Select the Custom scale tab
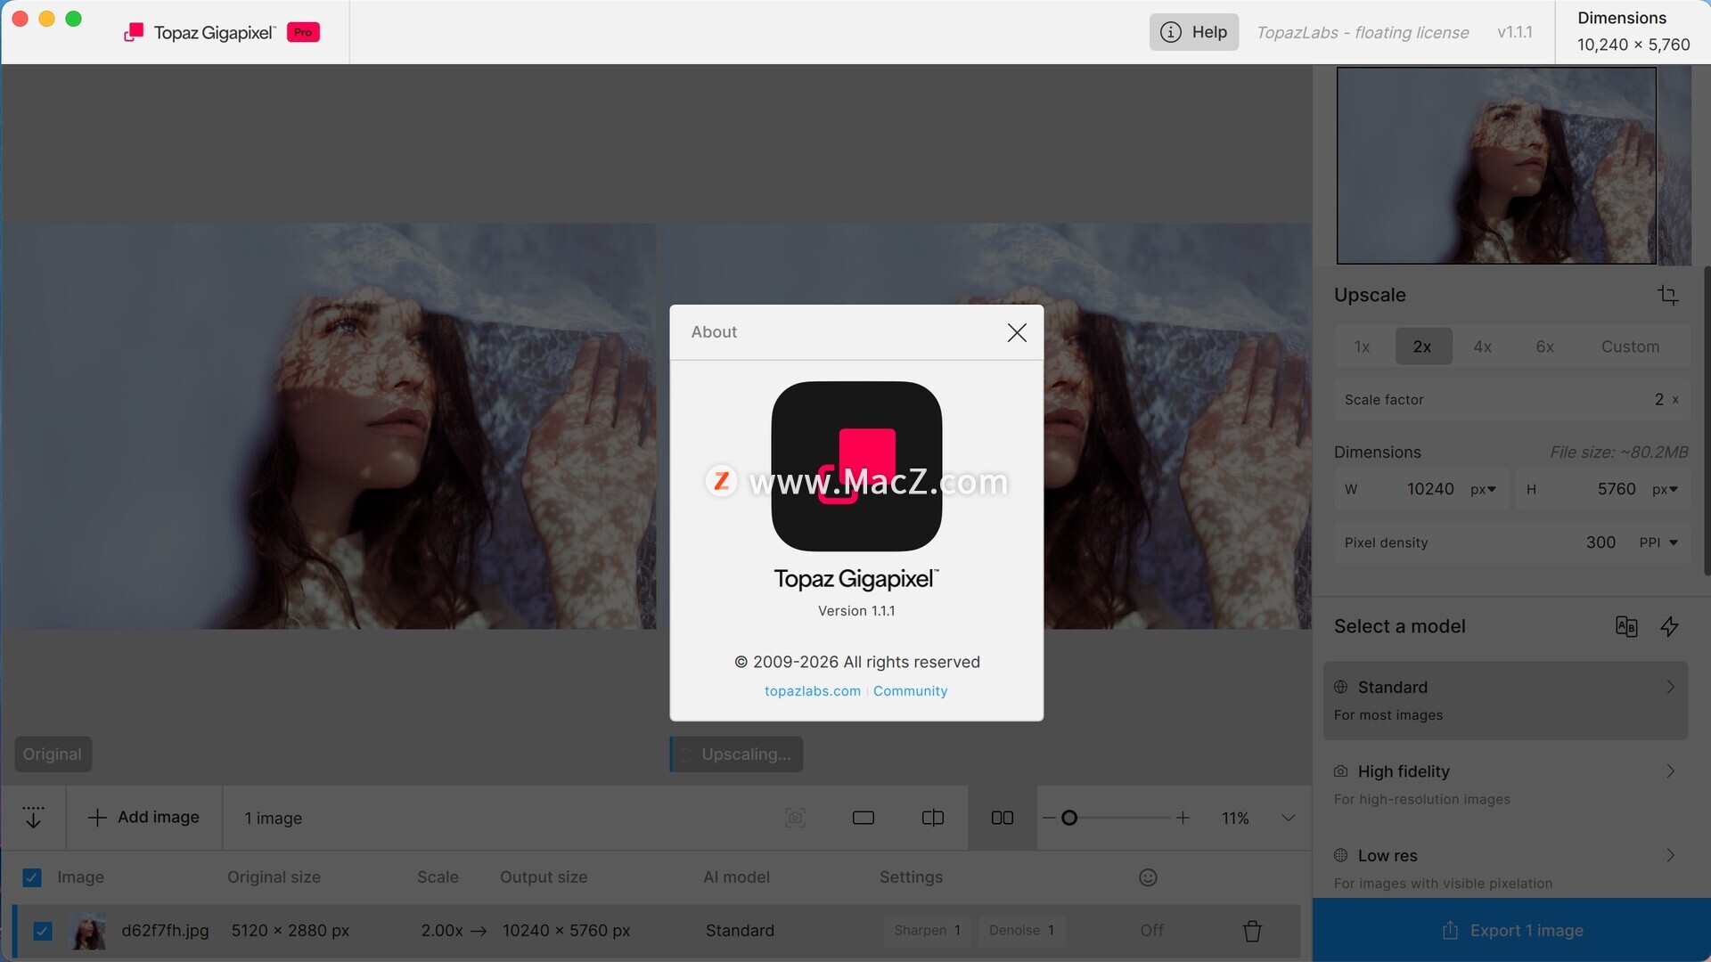The image size is (1711, 962). (x=1629, y=346)
